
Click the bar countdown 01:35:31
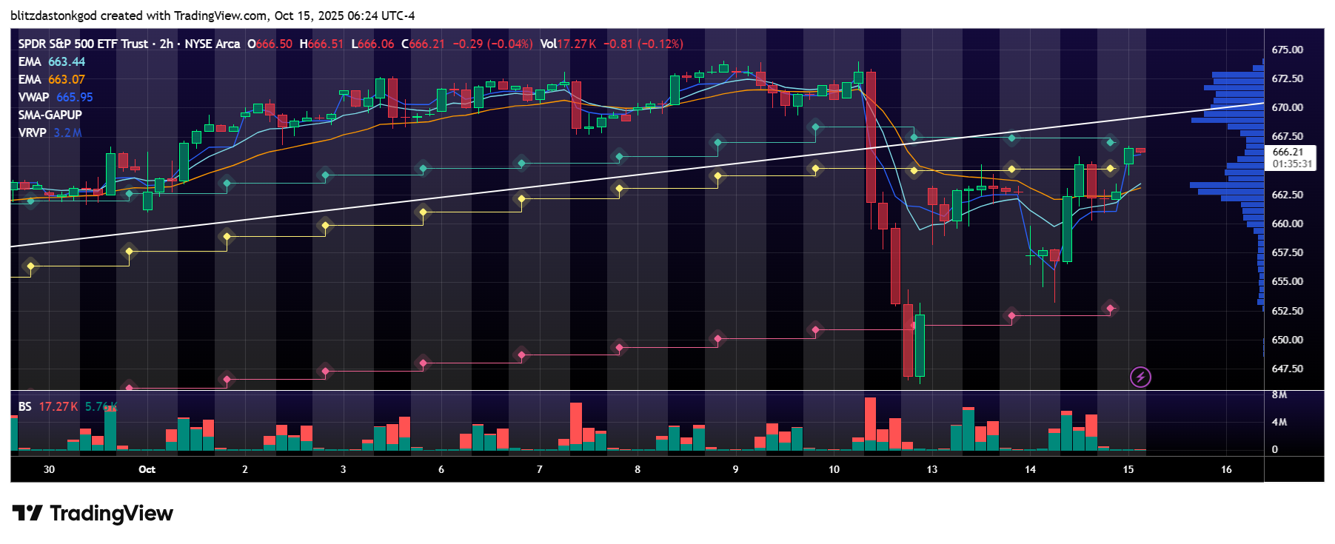click(x=1292, y=164)
